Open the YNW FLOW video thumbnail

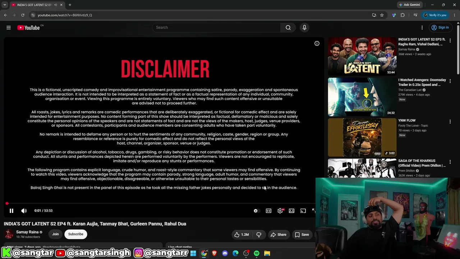[362, 137]
